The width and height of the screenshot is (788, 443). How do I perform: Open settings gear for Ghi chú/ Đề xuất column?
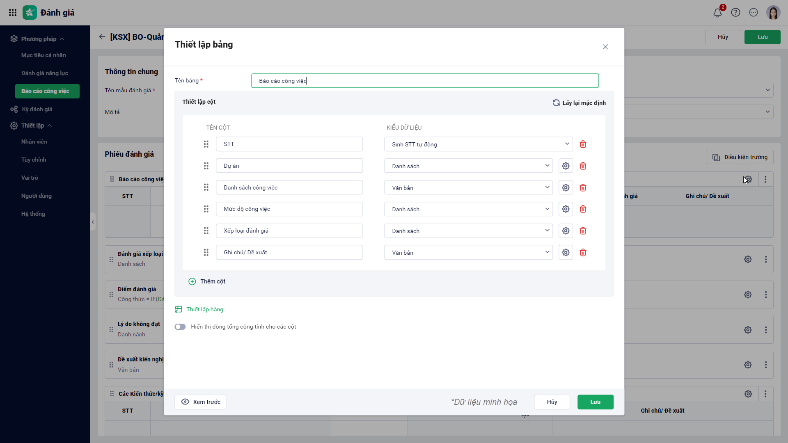coord(566,253)
